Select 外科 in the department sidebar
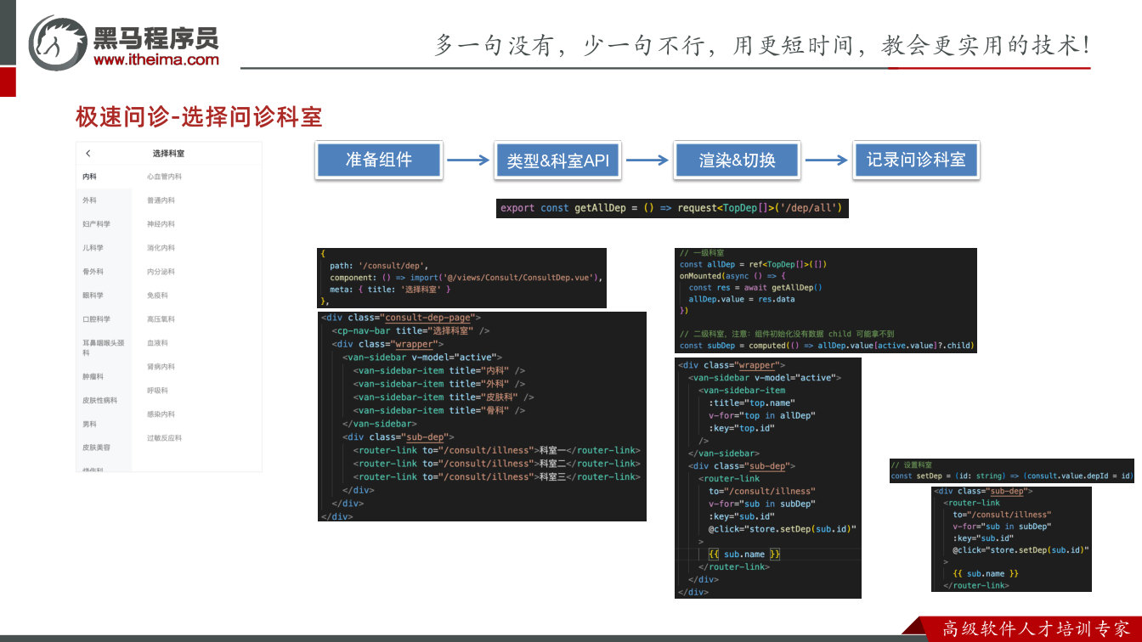 coord(89,200)
